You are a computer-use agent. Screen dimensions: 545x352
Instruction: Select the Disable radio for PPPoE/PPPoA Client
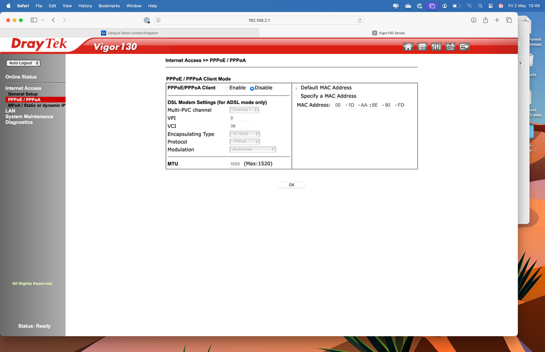[252, 88]
